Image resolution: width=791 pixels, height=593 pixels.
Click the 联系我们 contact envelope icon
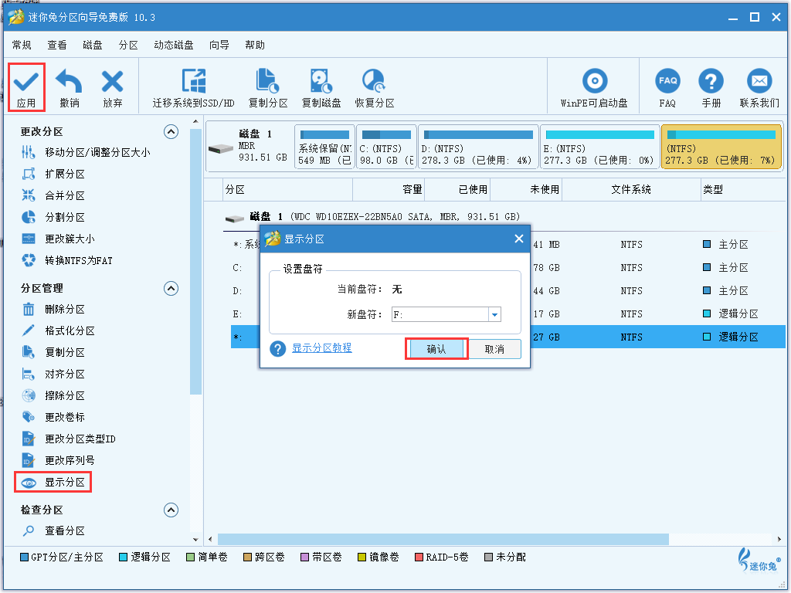pyautogui.click(x=759, y=81)
